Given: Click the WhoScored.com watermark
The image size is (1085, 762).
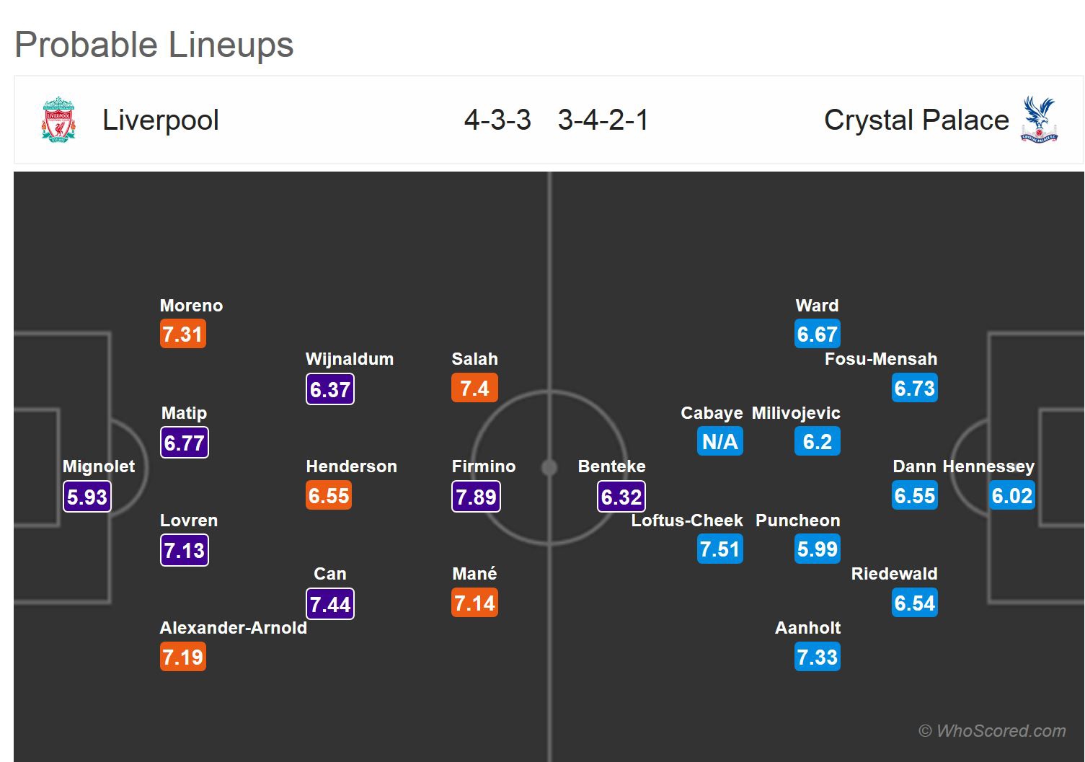Looking at the screenshot, I should (992, 731).
